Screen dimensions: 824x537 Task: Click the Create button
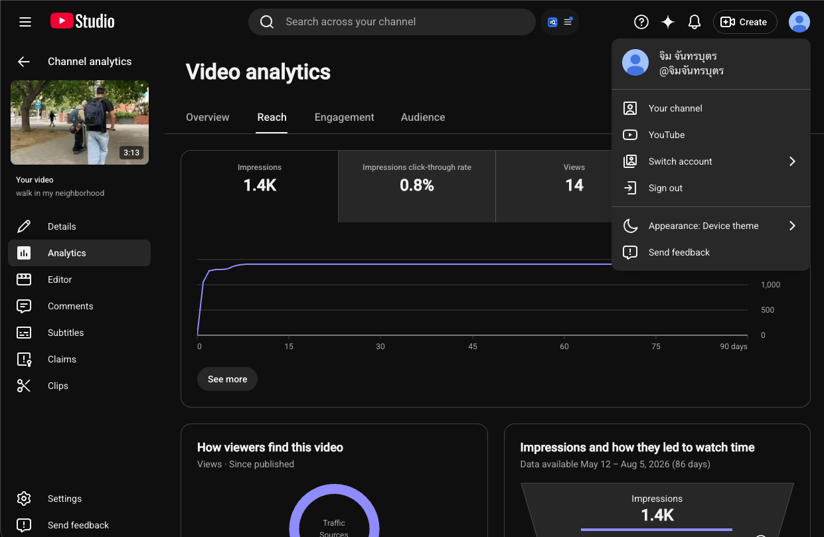tap(745, 22)
